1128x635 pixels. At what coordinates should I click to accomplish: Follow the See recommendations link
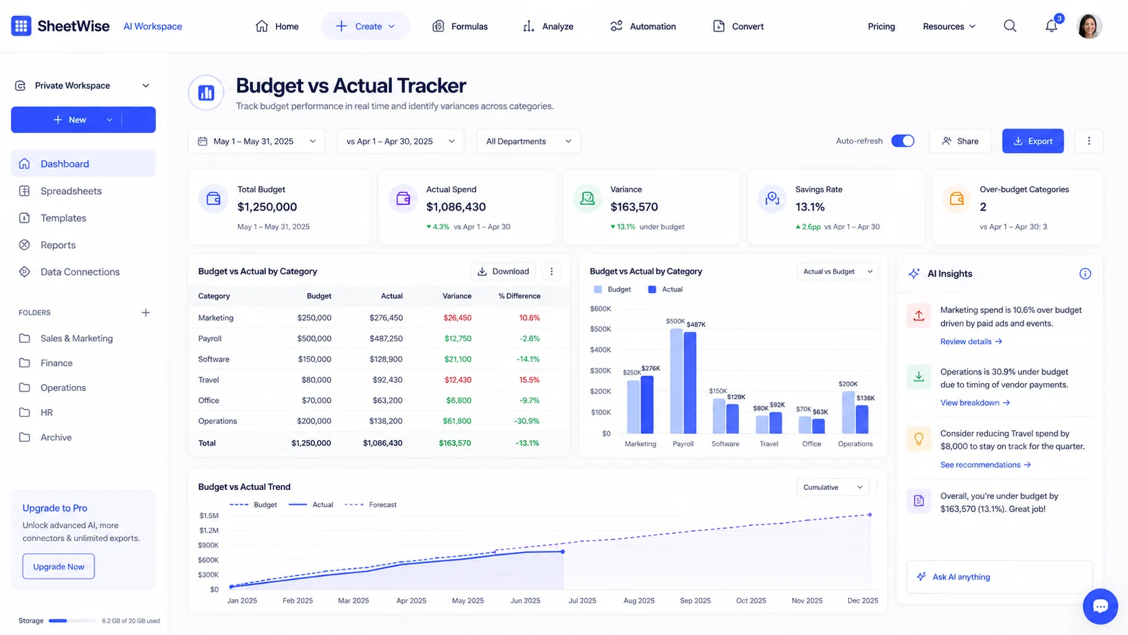(986, 465)
